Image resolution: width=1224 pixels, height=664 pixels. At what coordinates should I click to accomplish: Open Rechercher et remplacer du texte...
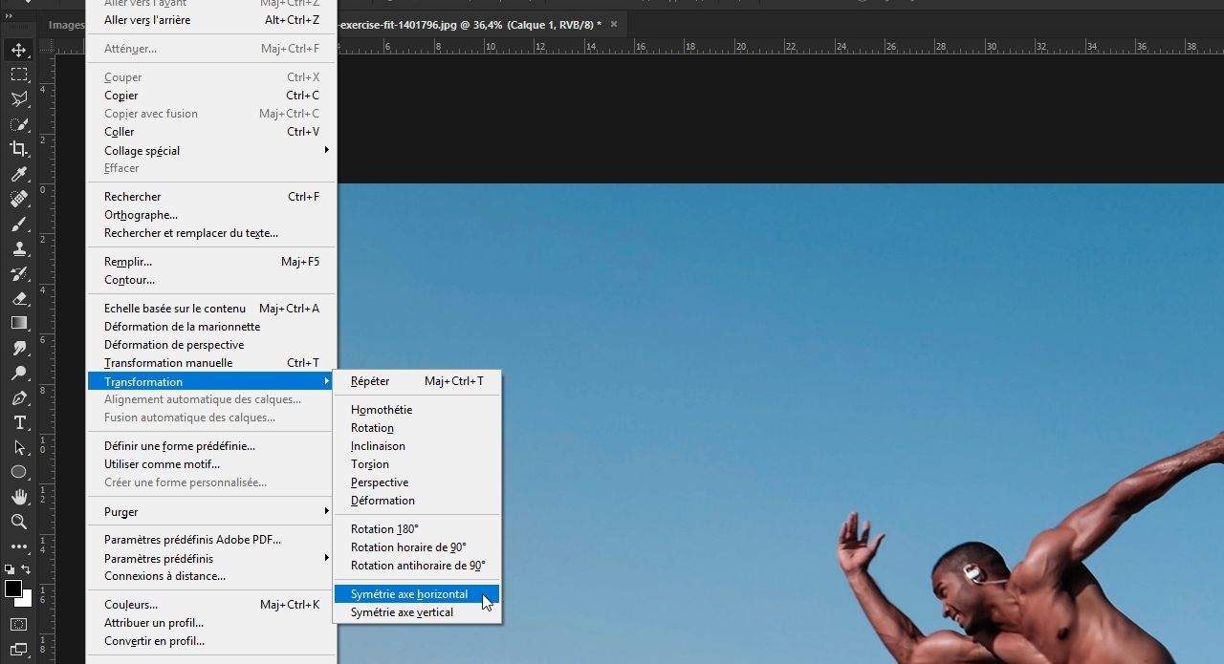tap(211, 233)
